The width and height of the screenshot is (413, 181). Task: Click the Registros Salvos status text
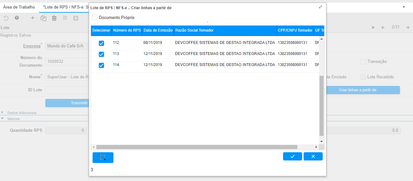(16, 35)
